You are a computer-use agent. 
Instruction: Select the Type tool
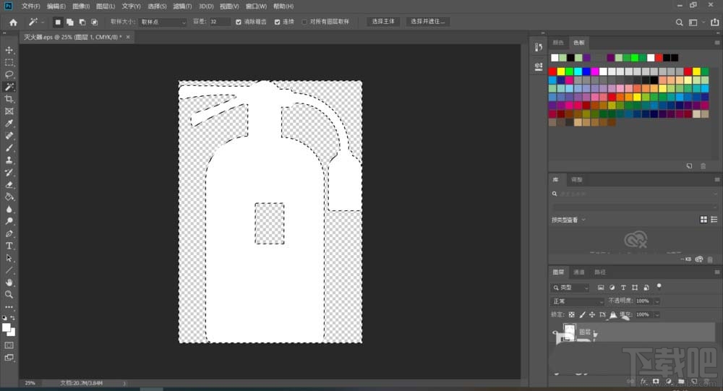click(x=9, y=245)
